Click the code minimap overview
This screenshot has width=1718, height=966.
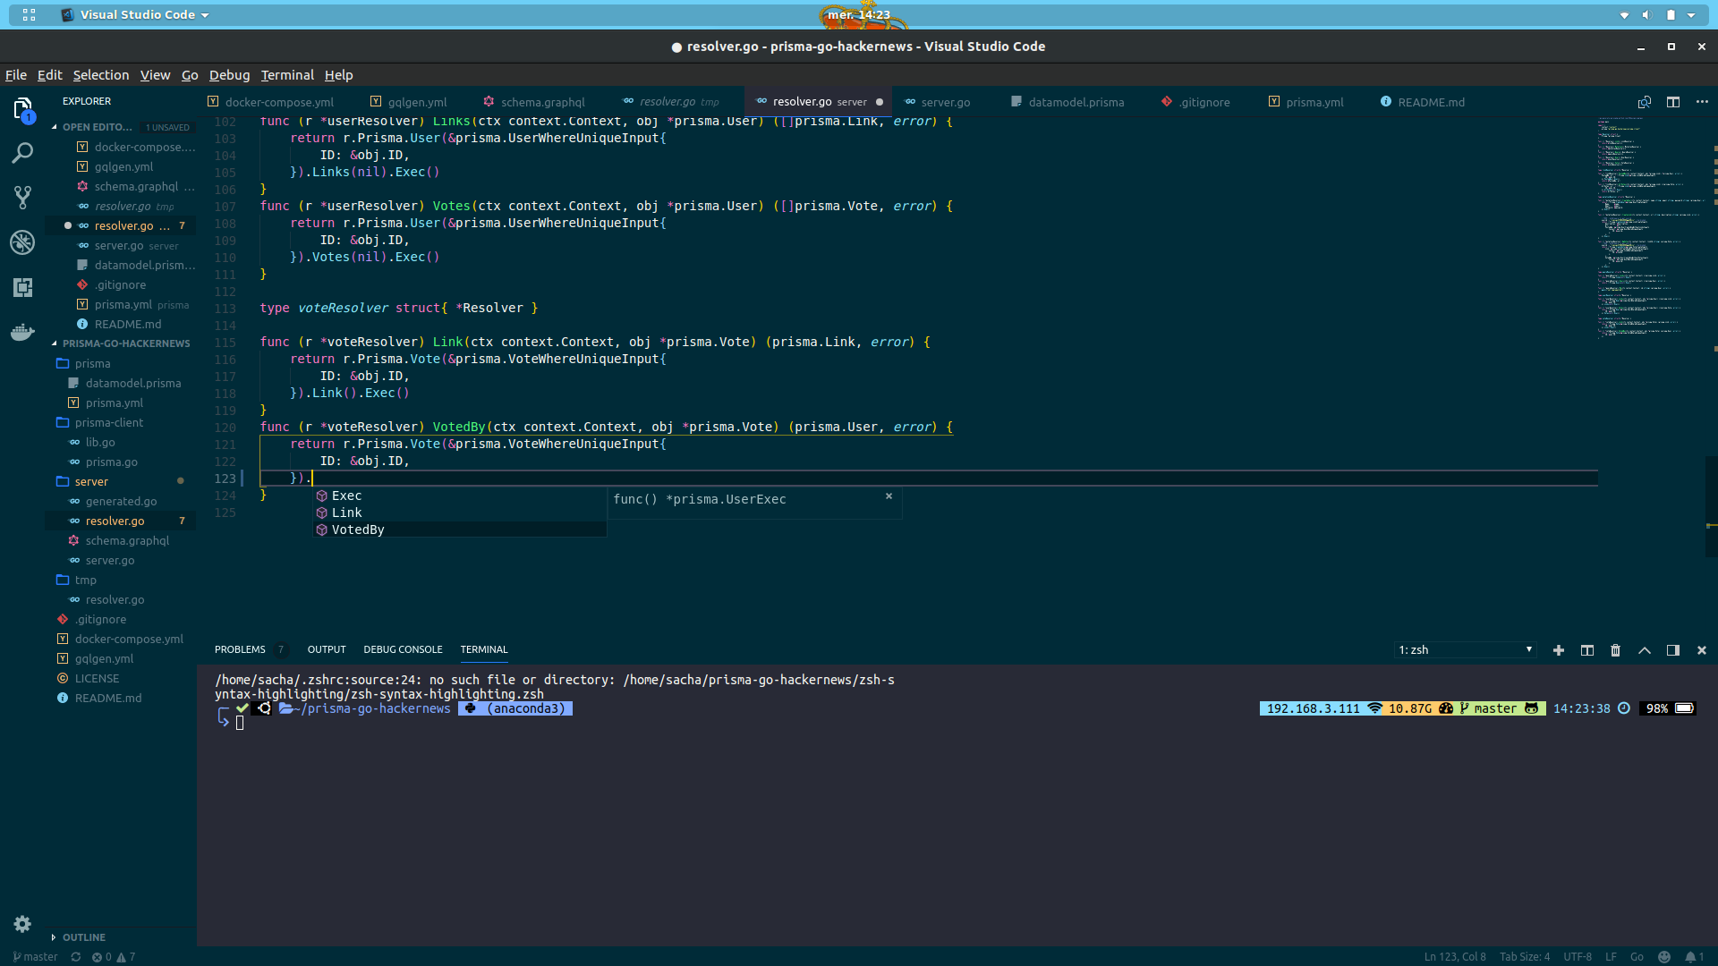point(1651,228)
